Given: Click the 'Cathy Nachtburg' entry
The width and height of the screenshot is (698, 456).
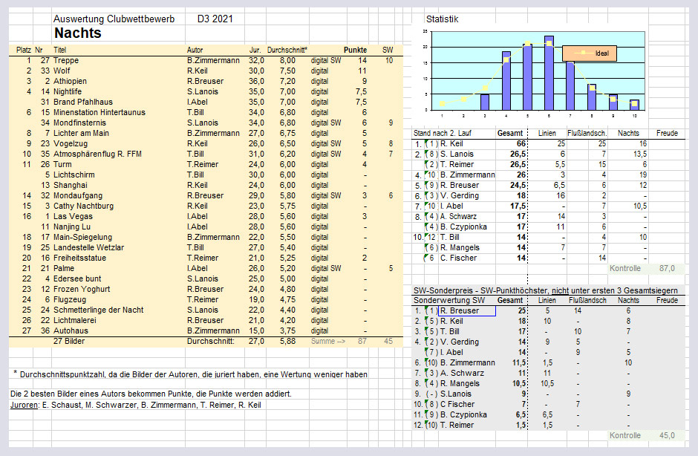Looking at the screenshot, I should [83, 206].
